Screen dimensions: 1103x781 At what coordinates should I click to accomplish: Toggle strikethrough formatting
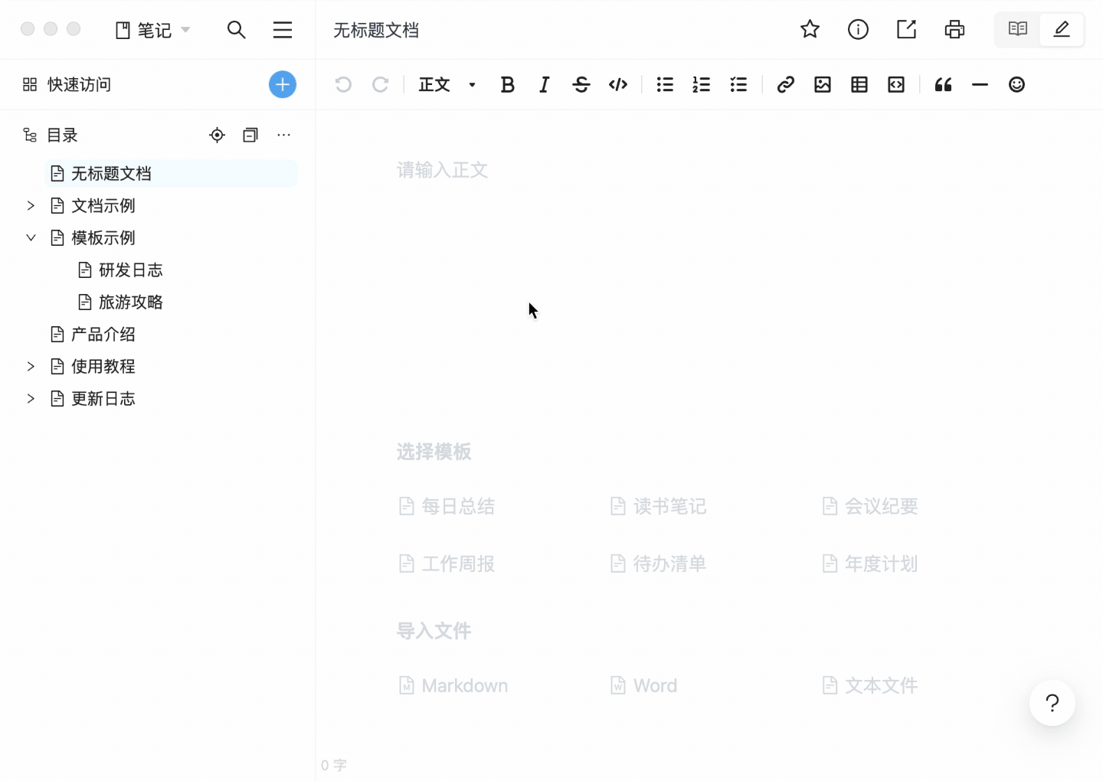(581, 84)
